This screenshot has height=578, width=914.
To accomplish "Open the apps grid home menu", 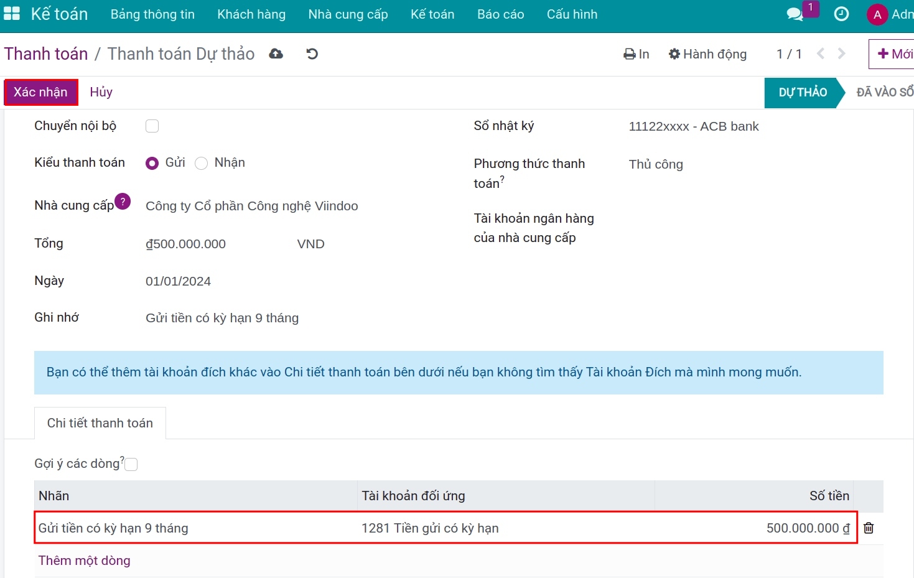I will click(x=12, y=14).
